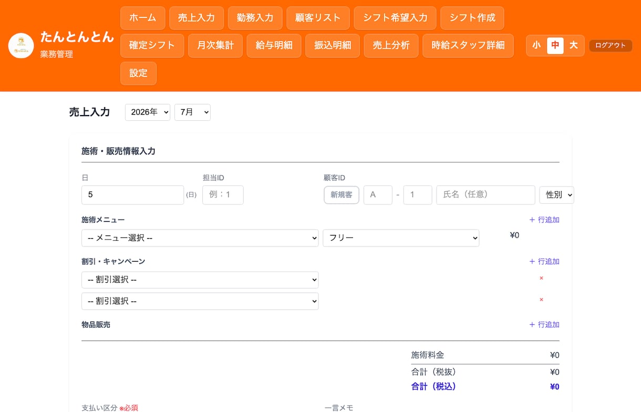Set font size to 大
Image resolution: width=641 pixels, height=412 pixels.
pyautogui.click(x=574, y=46)
